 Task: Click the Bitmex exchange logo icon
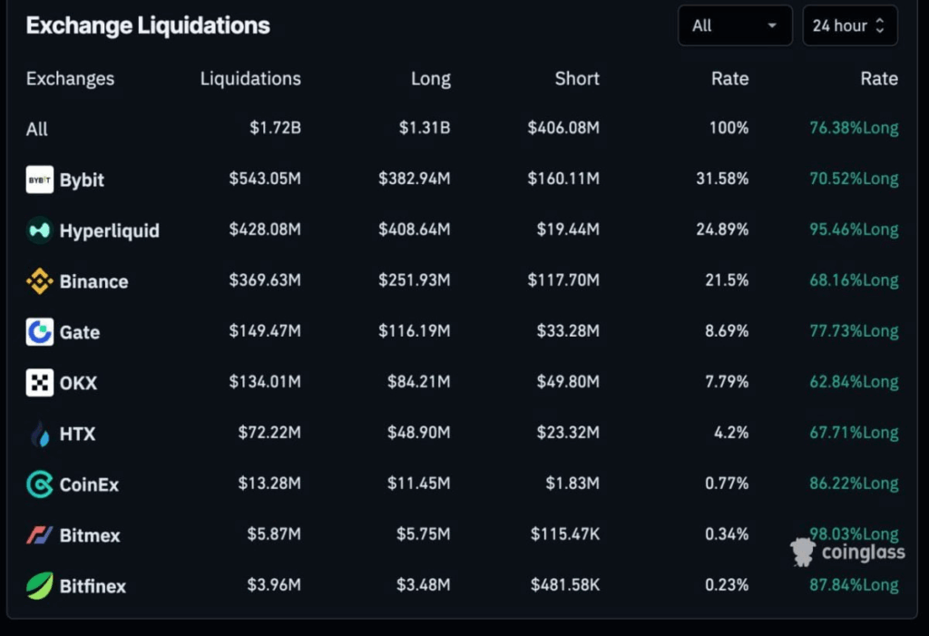click(40, 535)
